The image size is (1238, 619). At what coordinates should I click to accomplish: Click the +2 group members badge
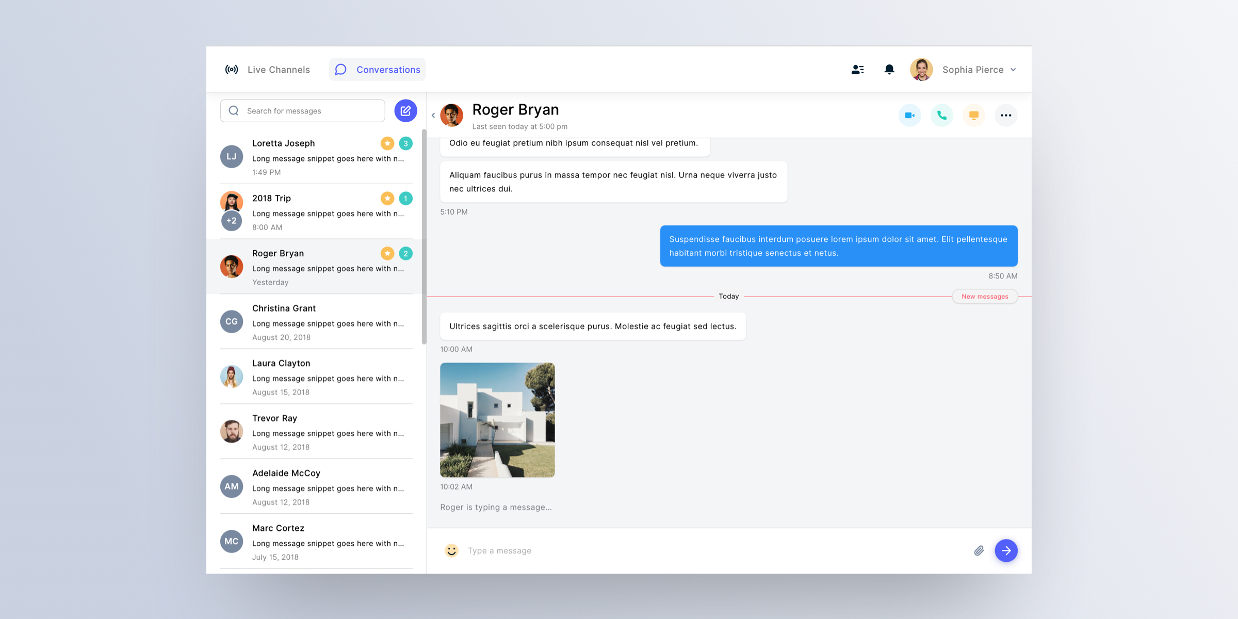232,221
